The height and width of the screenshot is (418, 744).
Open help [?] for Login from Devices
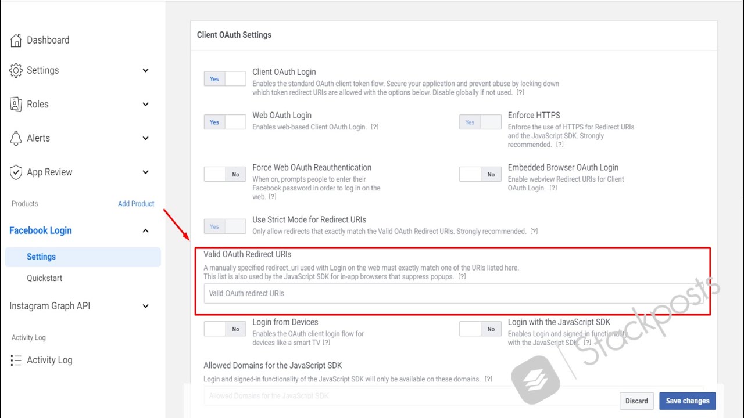326,343
